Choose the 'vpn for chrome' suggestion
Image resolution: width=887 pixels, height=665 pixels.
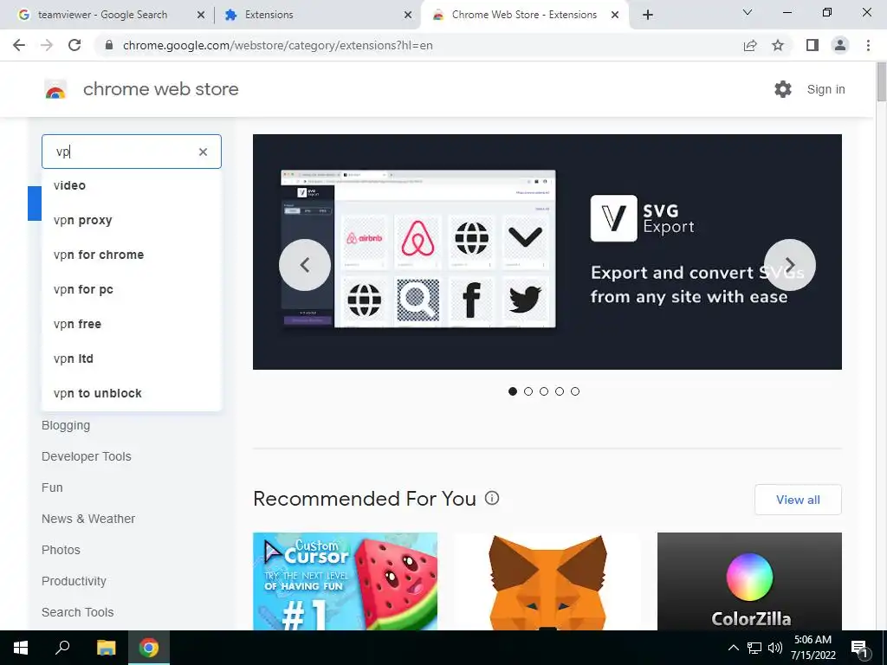132,255
